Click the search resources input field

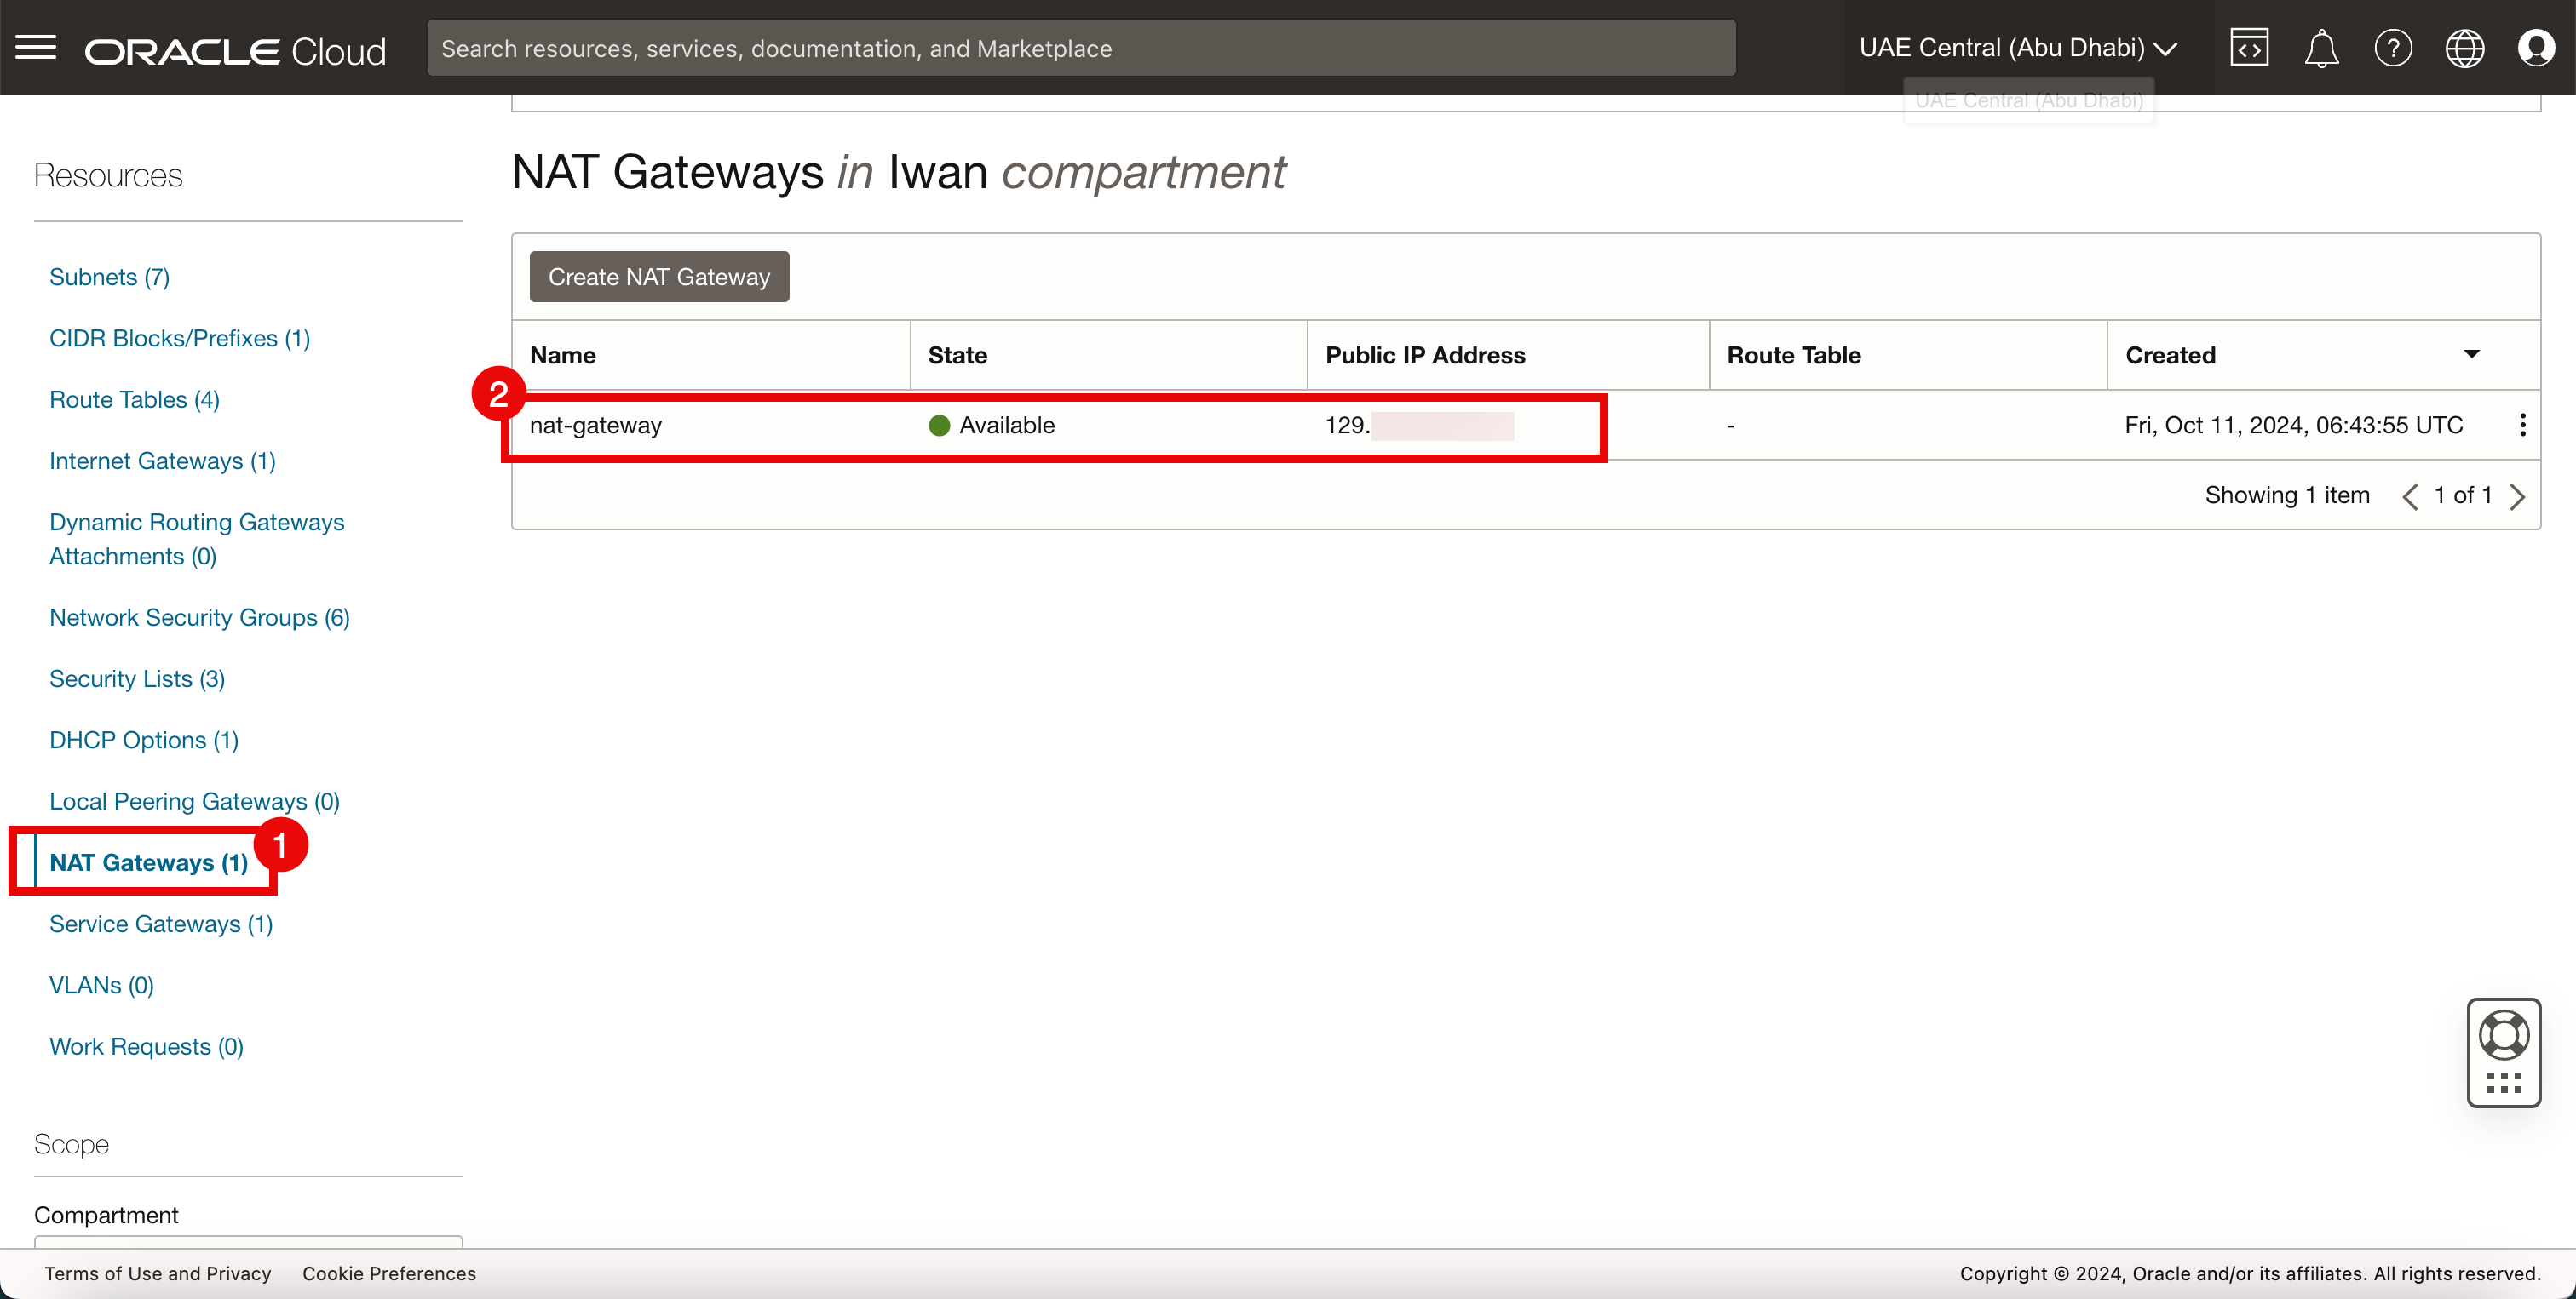pos(1080,48)
